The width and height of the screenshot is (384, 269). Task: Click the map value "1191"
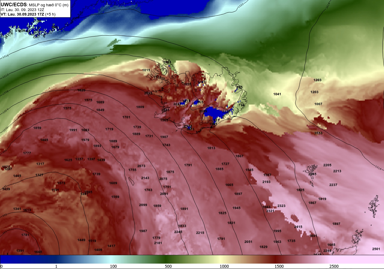pos(55,190)
